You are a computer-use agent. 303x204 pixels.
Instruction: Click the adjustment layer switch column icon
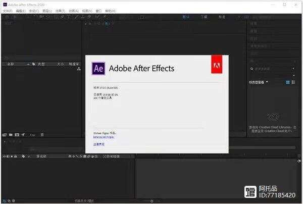pos(92,157)
